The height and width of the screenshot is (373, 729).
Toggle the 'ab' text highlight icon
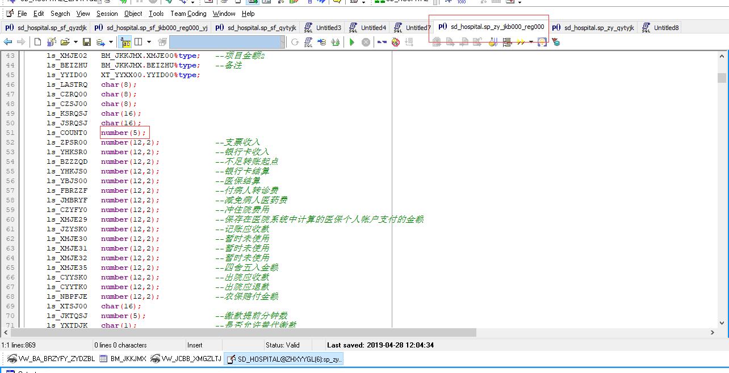(x=125, y=42)
